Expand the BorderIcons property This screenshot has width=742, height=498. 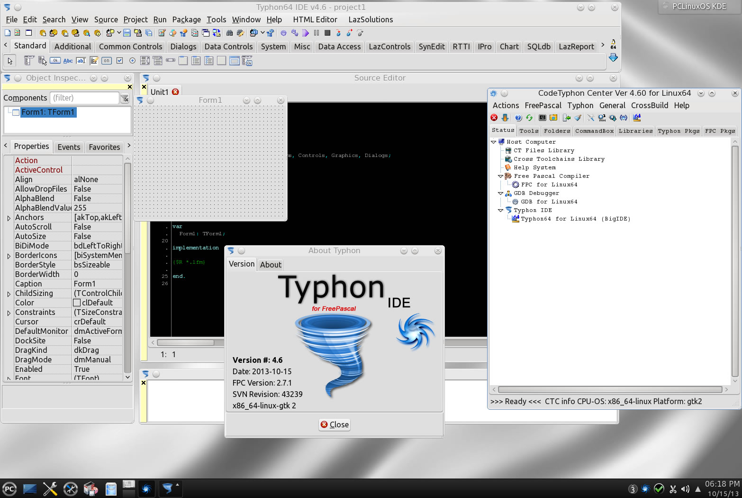[9, 256]
